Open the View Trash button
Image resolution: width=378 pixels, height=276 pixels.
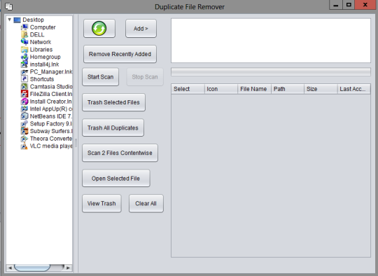101,204
